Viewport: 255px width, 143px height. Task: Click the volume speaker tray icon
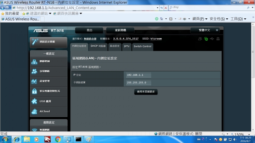click(x=235, y=139)
